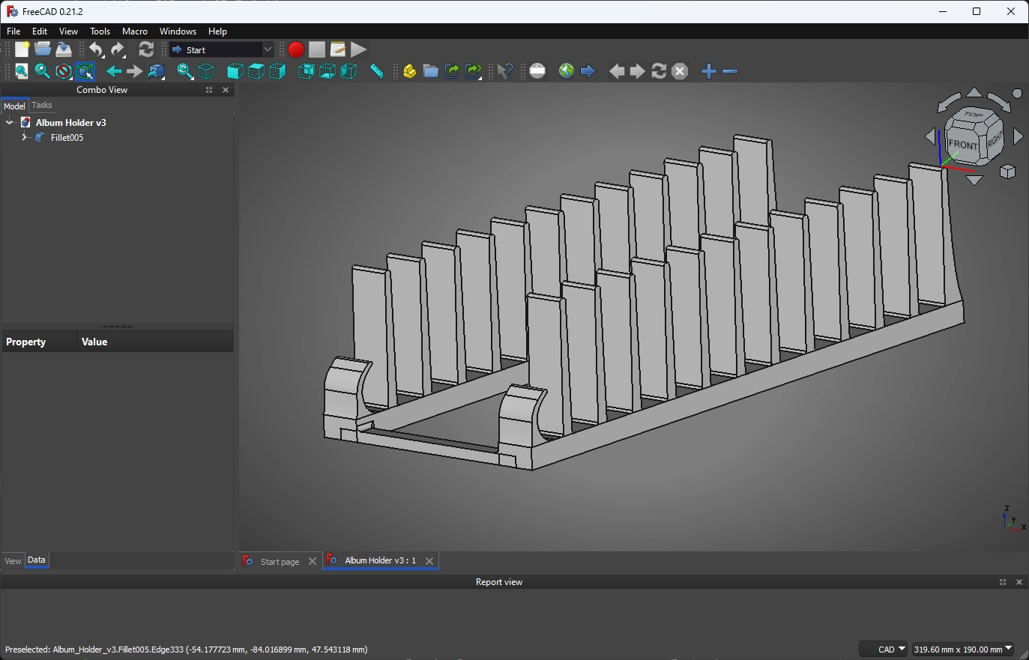Set rear view

click(x=306, y=71)
